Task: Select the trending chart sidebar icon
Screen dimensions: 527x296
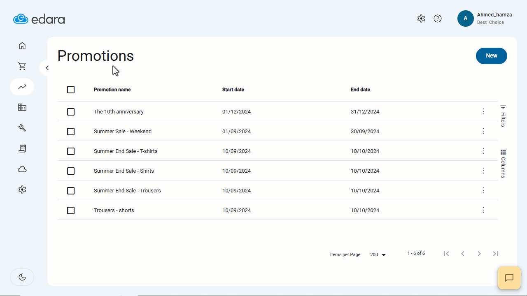Action: click(x=22, y=87)
